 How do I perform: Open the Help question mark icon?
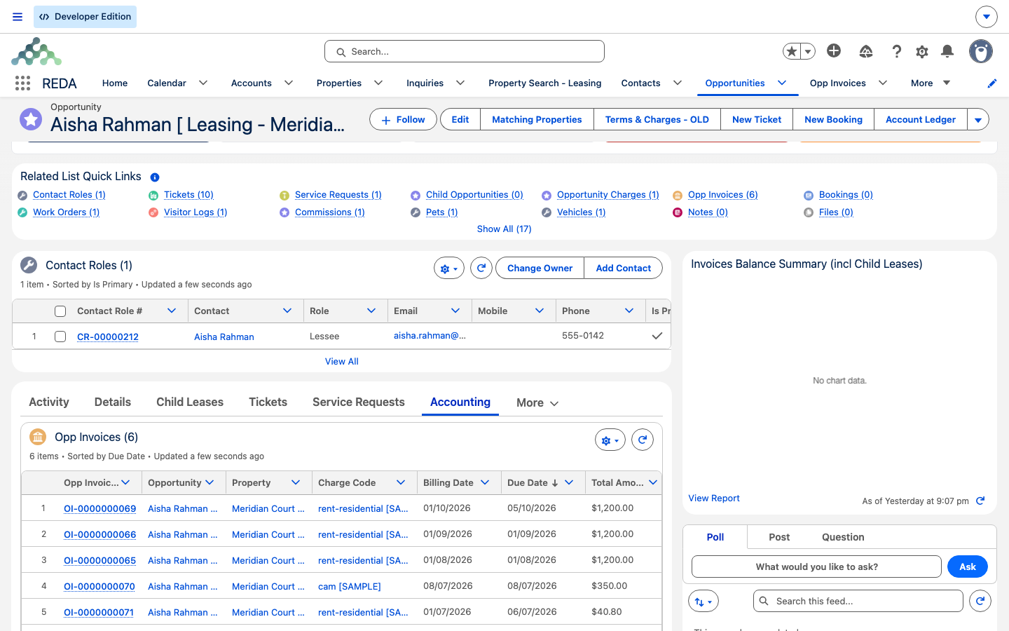coord(896,51)
